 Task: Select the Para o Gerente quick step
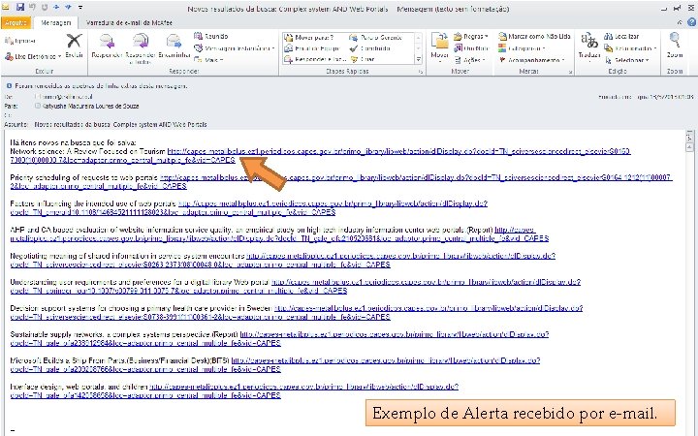[x=376, y=38]
